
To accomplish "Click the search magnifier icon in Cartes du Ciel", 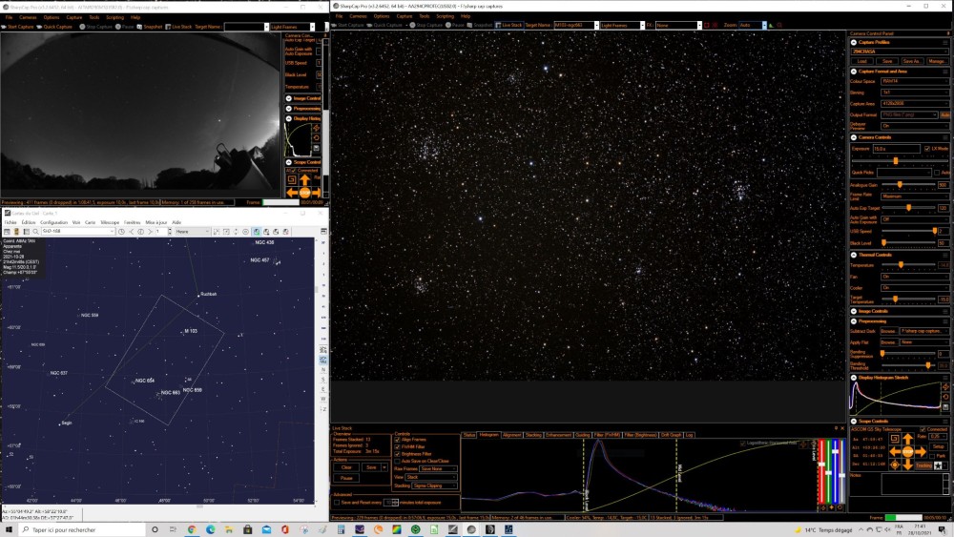I will (x=36, y=232).
